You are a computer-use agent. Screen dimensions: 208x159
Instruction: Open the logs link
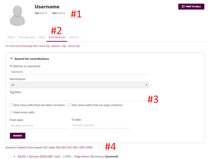click(x=64, y=46)
